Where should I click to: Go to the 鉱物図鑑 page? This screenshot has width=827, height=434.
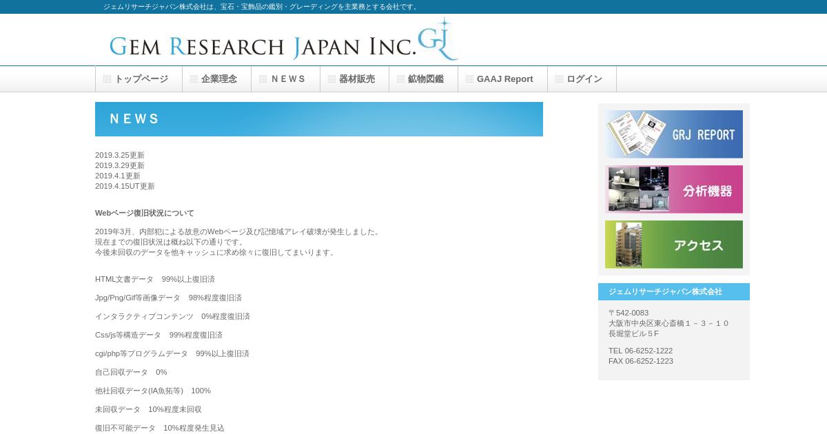pos(424,79)
